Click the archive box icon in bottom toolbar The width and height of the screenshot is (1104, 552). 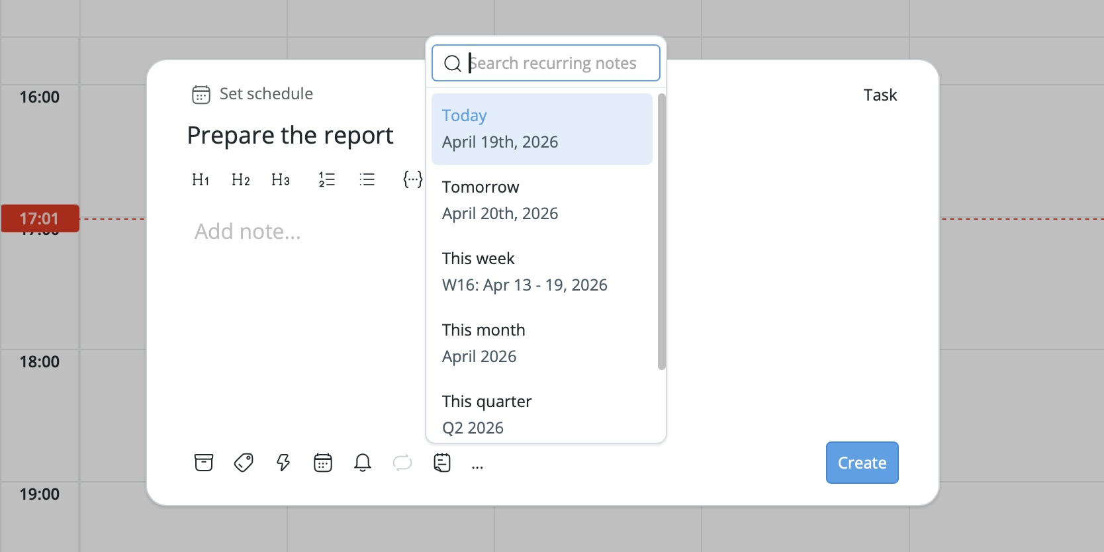(204, 463)
